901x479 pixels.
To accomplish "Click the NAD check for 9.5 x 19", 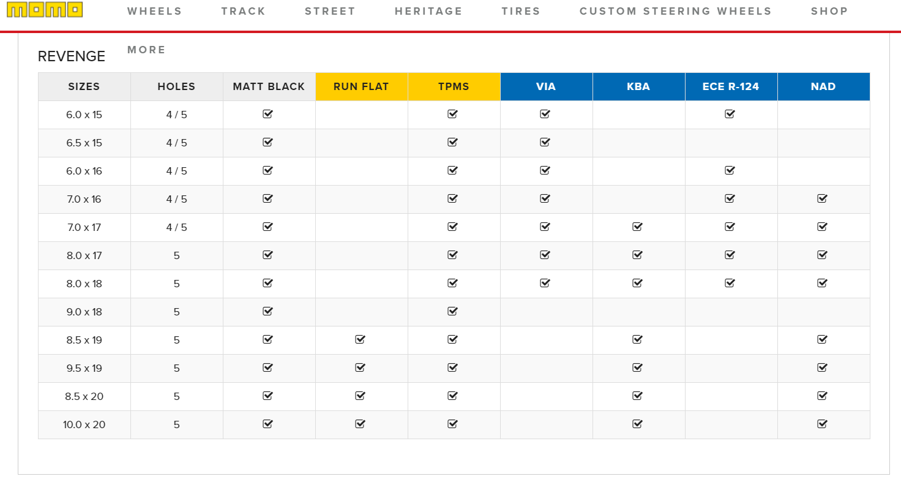I will pos(822,368).
